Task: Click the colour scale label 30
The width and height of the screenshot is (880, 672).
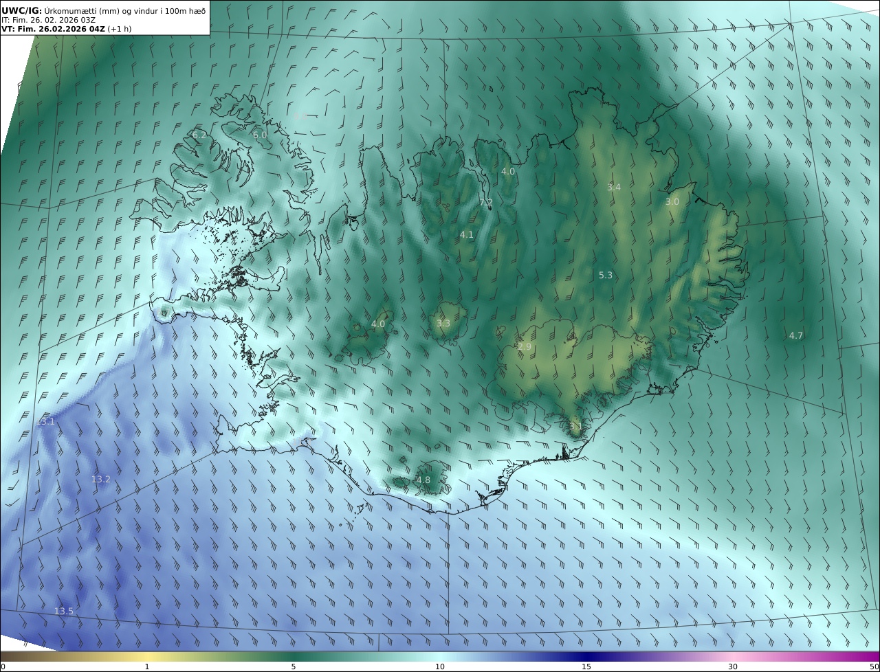Action: (x=733, y=667)
